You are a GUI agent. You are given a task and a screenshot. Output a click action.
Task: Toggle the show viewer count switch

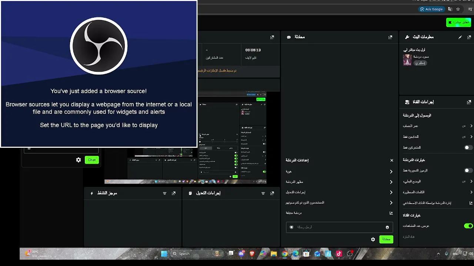468,226
